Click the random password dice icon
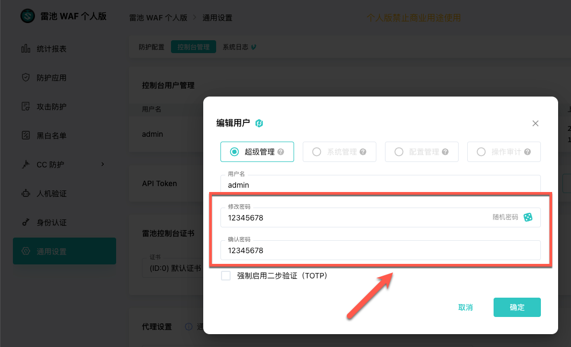 point(528,217)
